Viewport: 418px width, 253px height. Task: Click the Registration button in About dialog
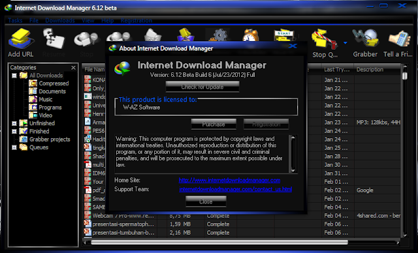tap(266, 125)
